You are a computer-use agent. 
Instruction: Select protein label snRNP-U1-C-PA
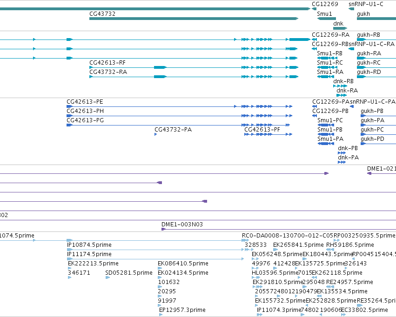tap(373, 102)
